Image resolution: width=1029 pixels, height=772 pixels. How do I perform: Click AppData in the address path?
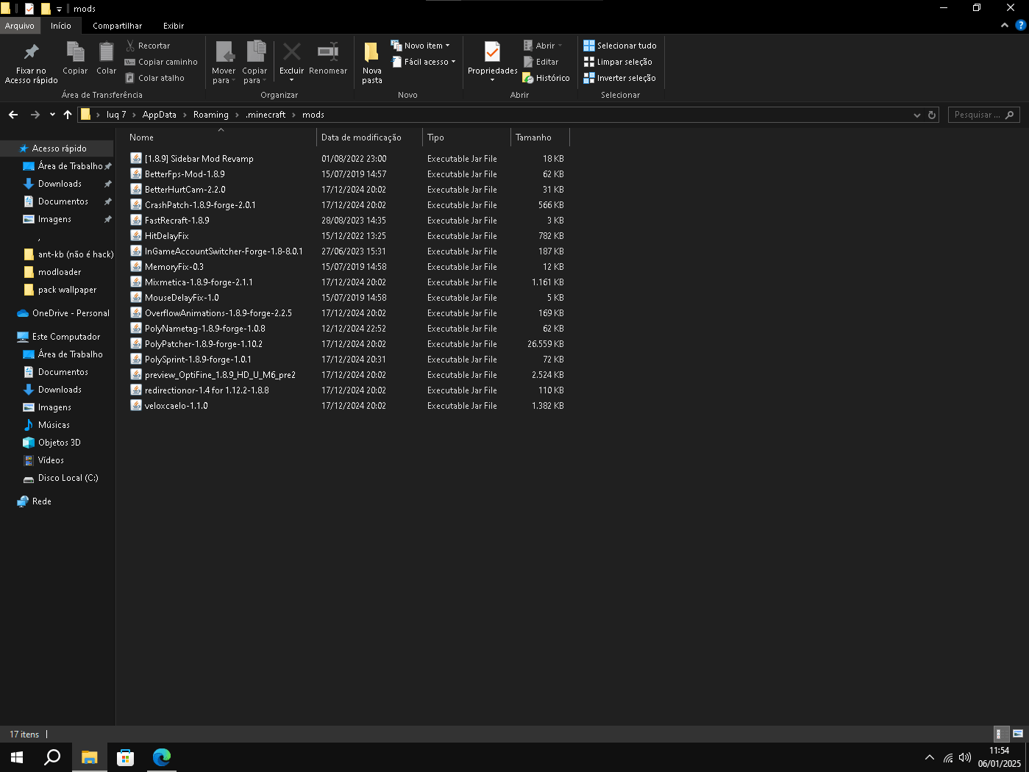point(160,115)
